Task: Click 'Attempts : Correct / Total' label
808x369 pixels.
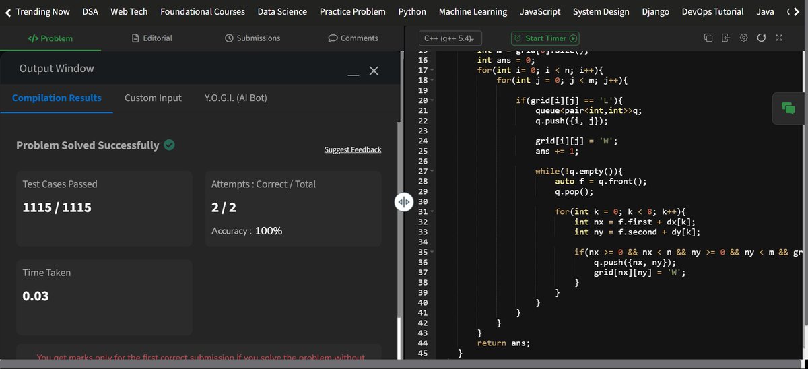Action: pyautogui.click(x=263, y=184)
